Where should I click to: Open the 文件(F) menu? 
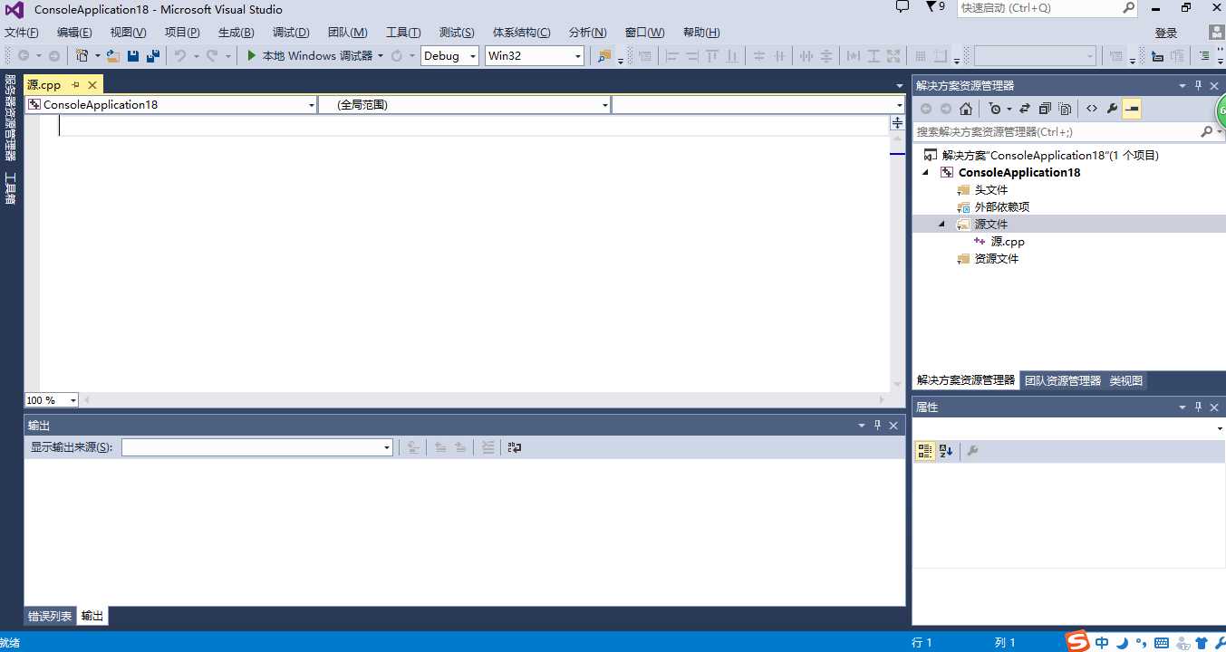coord(22,33)
